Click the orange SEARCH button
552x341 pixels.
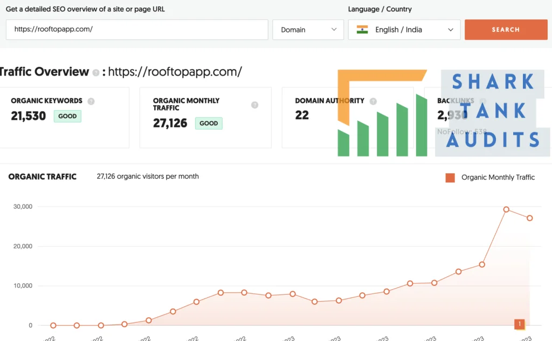coord(506,30)
